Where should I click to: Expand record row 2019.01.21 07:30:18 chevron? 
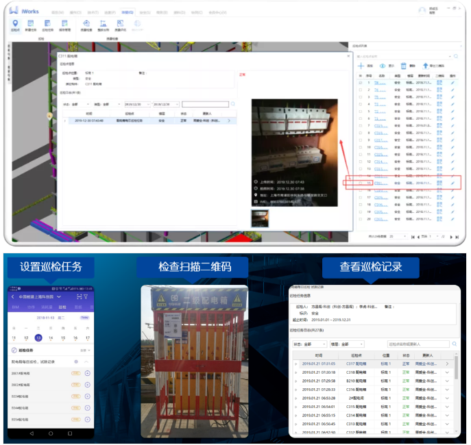447,372
